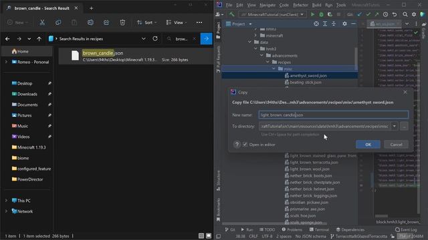Image resolution: width=428 pixels, height=240 pixels.
Task: Open the Build menu in IntelliJ
Action: coord(316,5)
